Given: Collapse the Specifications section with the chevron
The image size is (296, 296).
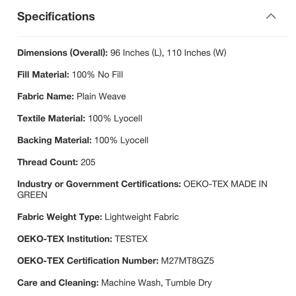Looking at the screenshot, I should 271,16.
